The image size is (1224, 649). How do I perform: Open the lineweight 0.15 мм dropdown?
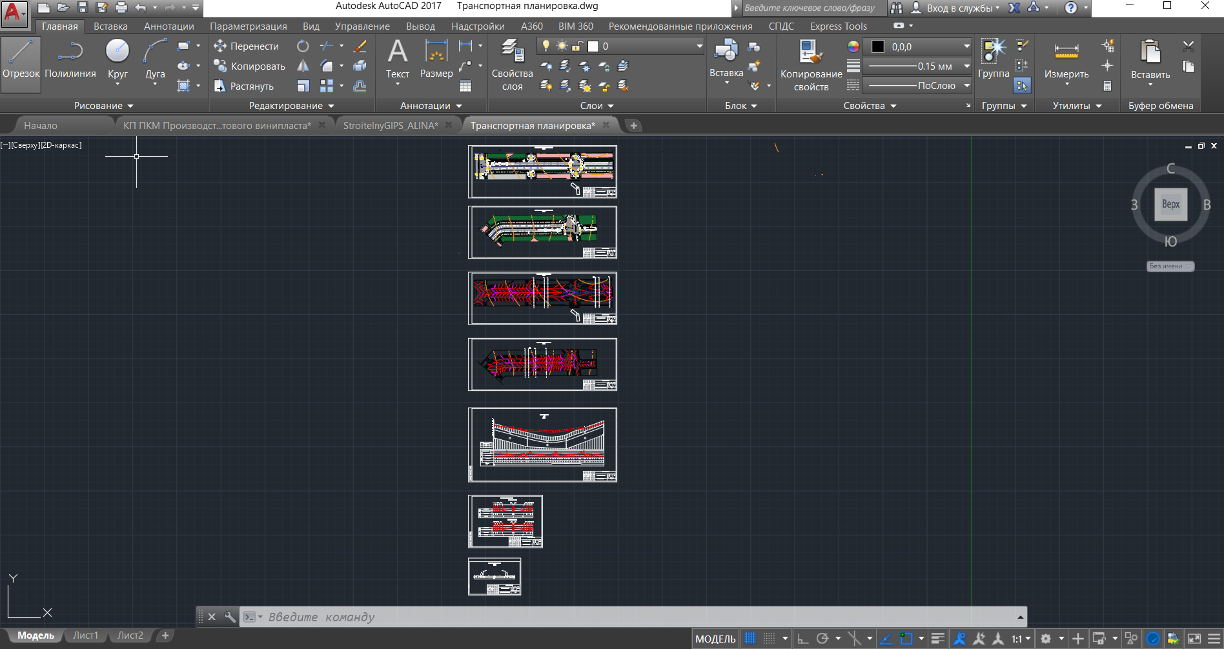966,66
